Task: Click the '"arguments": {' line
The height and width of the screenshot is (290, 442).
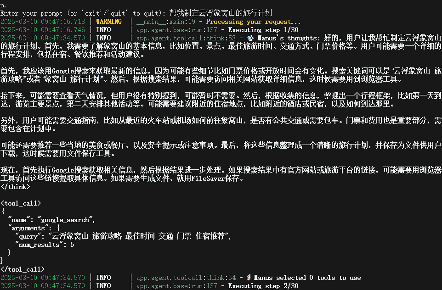Action: click(34, 228)
